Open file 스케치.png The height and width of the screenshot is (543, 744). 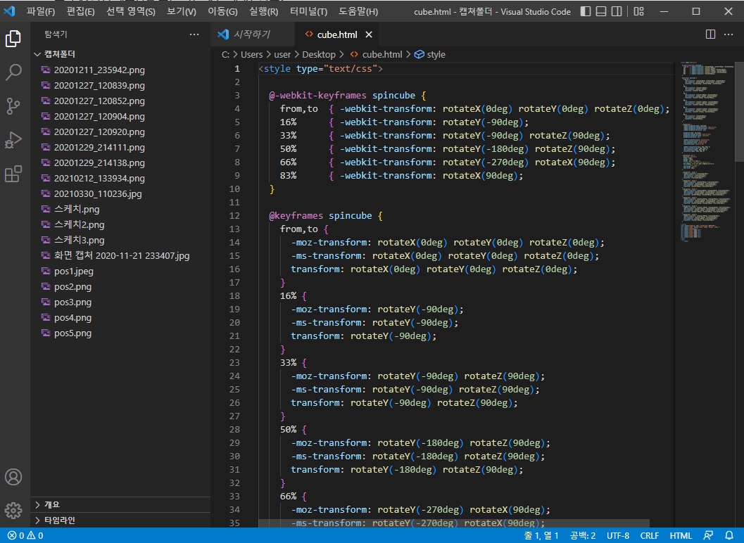click(120, 209)
